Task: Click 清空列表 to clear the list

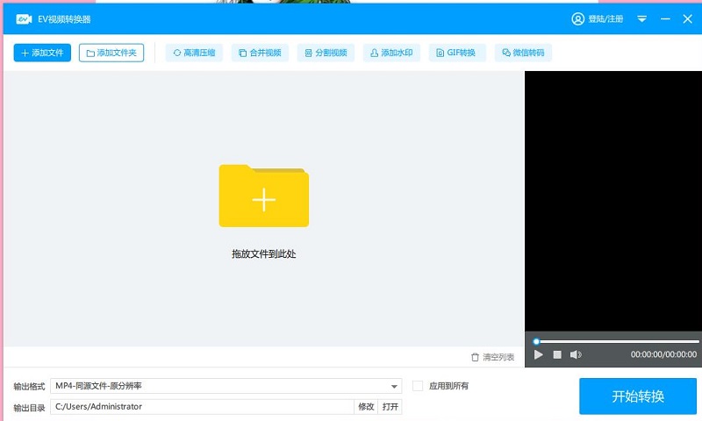Action: click(493, 357)
